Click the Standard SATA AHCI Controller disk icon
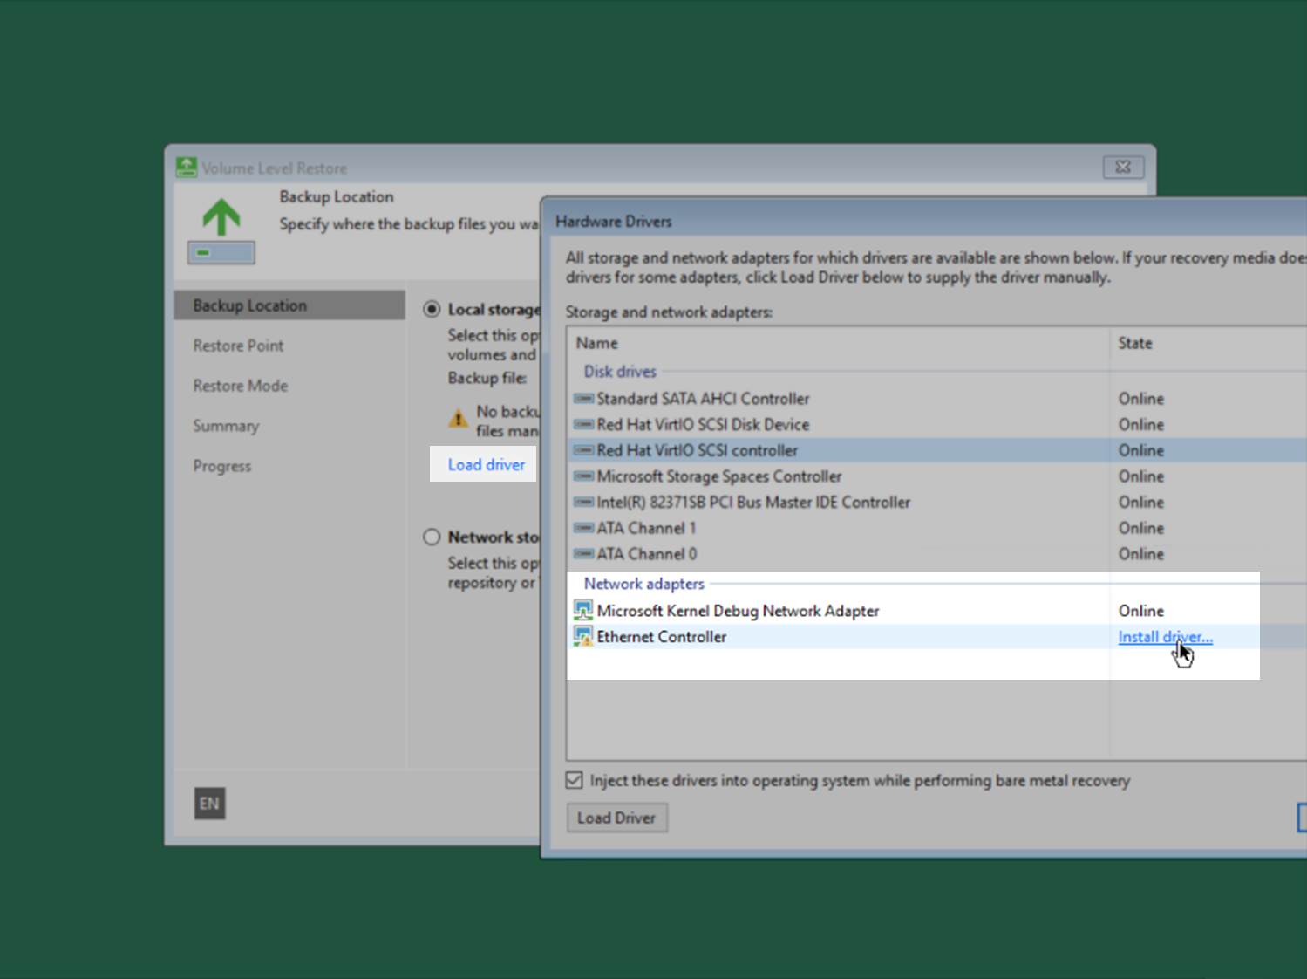The height and width of the screenshot is (979, 1307). 582,399
